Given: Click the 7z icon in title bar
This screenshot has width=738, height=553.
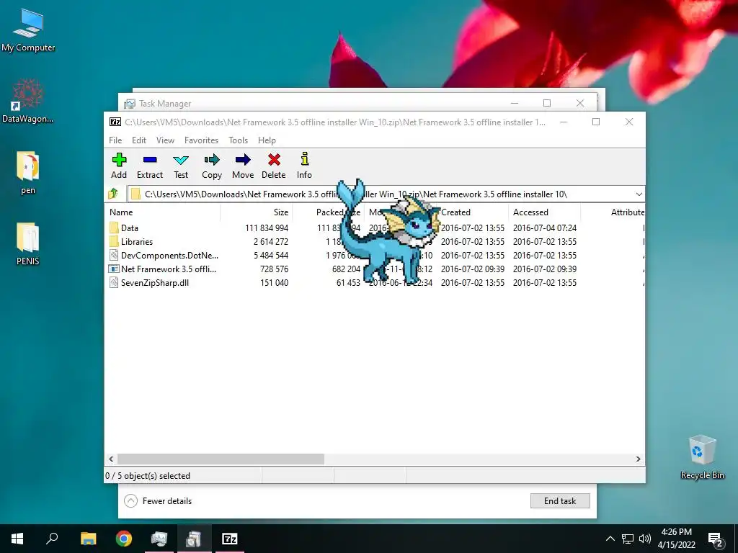Looking at the screenshot, I should [115, 122].
